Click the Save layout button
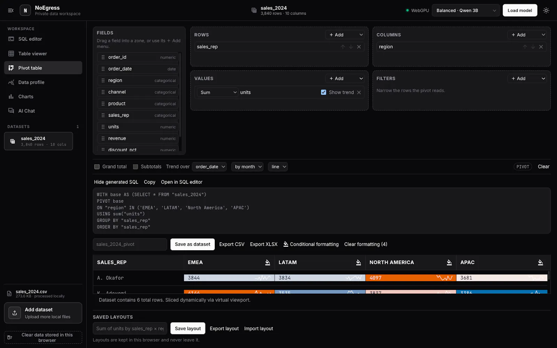The height and width of the screenshot is (348, 557). pyautogui.click(x=188, y=329)
